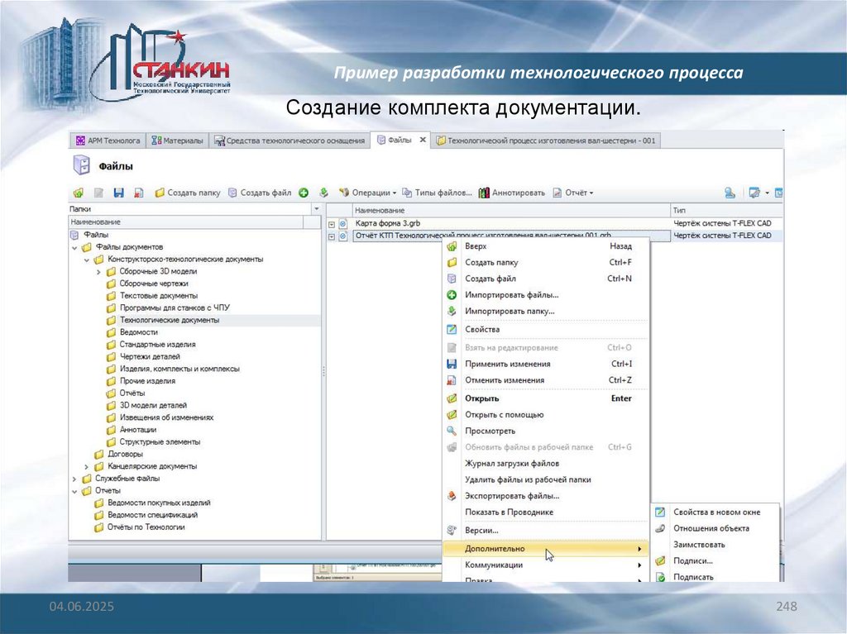Click the Аннотировать toolbar button
The width and height of the screenshot is (847, 634).
click(511, 193)
